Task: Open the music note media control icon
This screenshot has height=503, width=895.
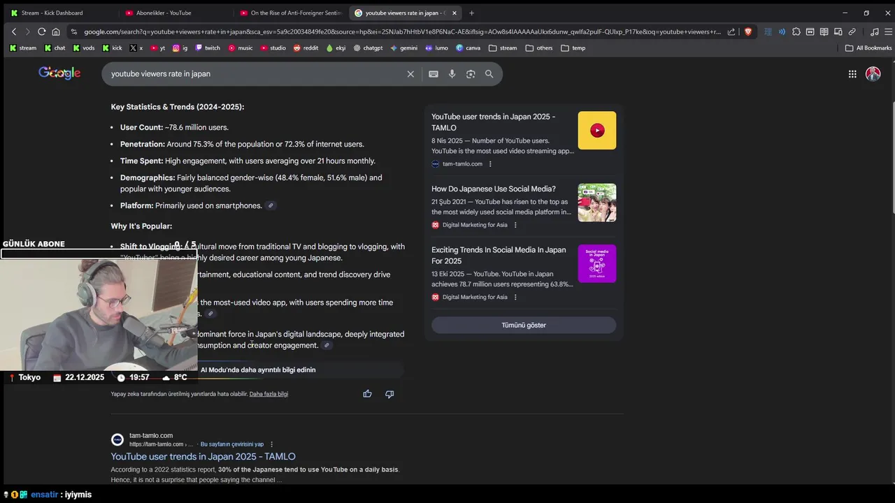Action: pos(875,31)
